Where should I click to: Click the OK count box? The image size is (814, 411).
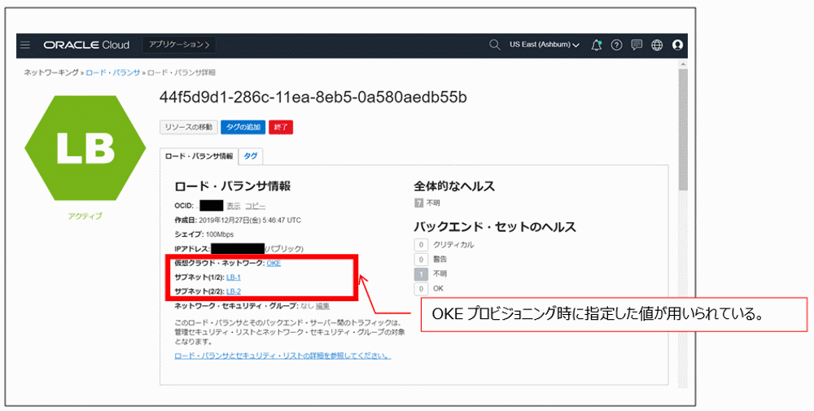point(421,288)
